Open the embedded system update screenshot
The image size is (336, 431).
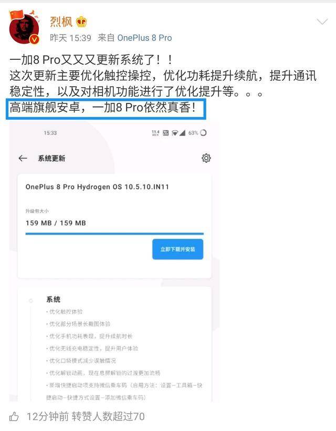pos(114,261)
